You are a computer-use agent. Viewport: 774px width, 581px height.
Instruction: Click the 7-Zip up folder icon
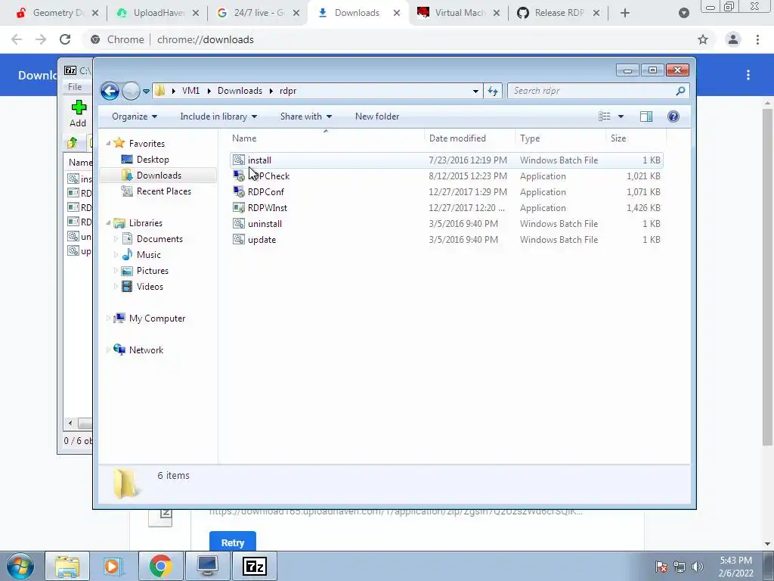[x=73, y=143]
